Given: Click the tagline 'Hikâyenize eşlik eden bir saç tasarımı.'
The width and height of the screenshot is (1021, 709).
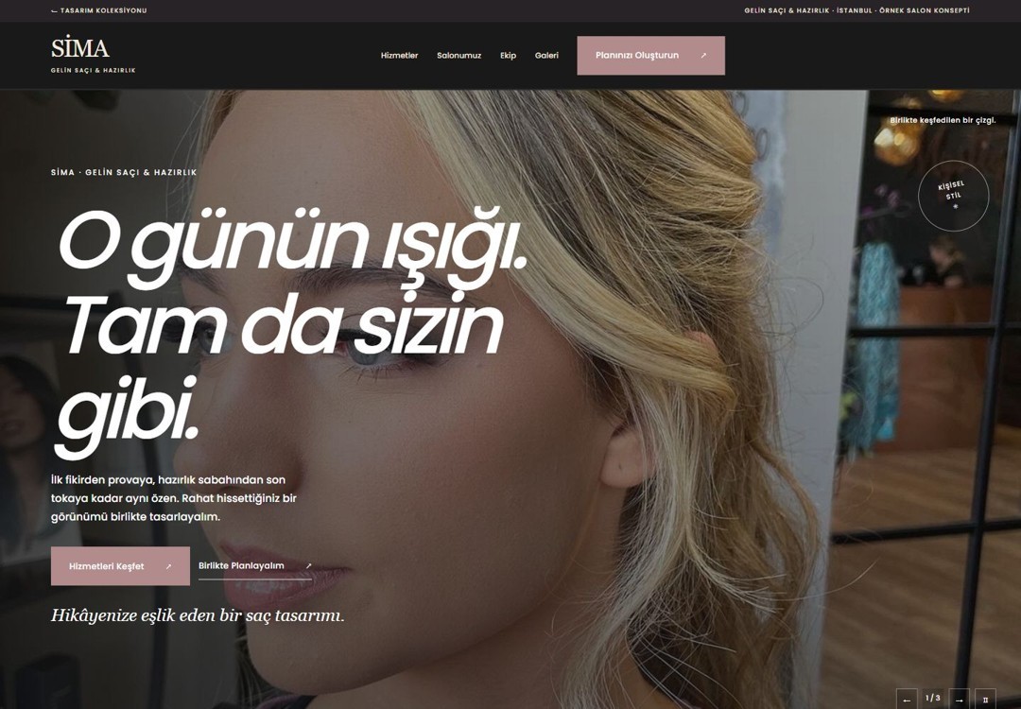Looking at the screenshot, I should [198, 615].
